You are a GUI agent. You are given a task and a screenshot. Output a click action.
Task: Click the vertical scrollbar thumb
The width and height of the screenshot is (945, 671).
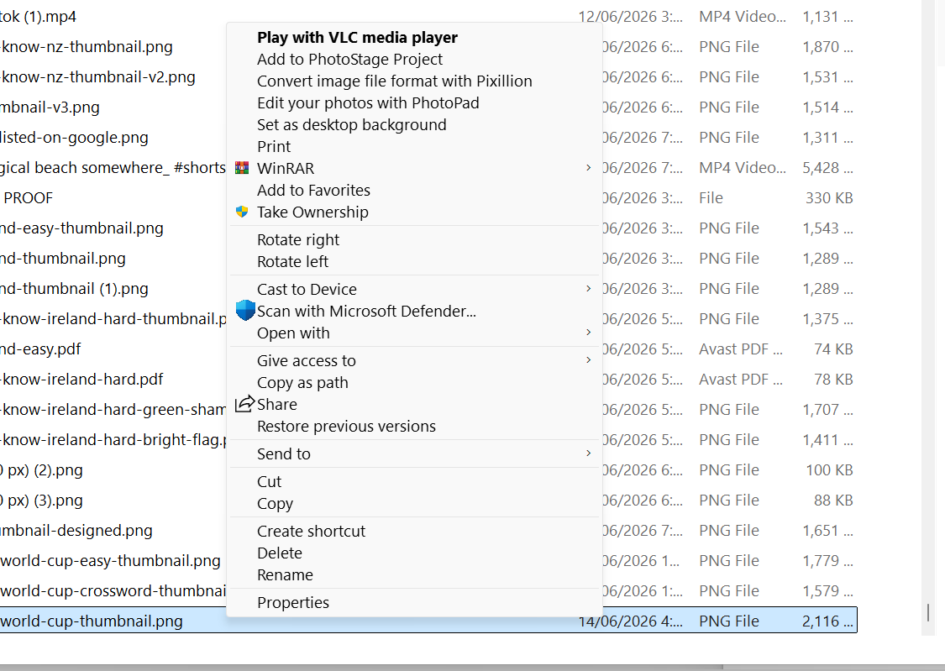click(928, 612)
